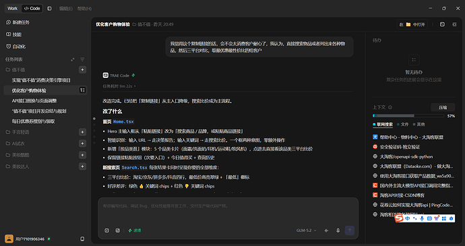The height and width of the screenshot is (246, 465).
Task: Open task API接口替换与页面调整
Action: point(34,101)
